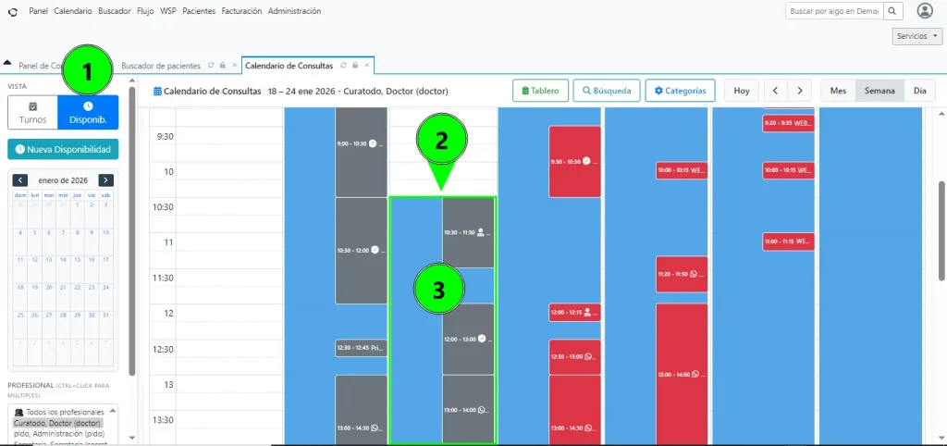Viewport: 947px width, 446px height.
Task: Click the Buscar por algo search field
Action: (834, 11)
